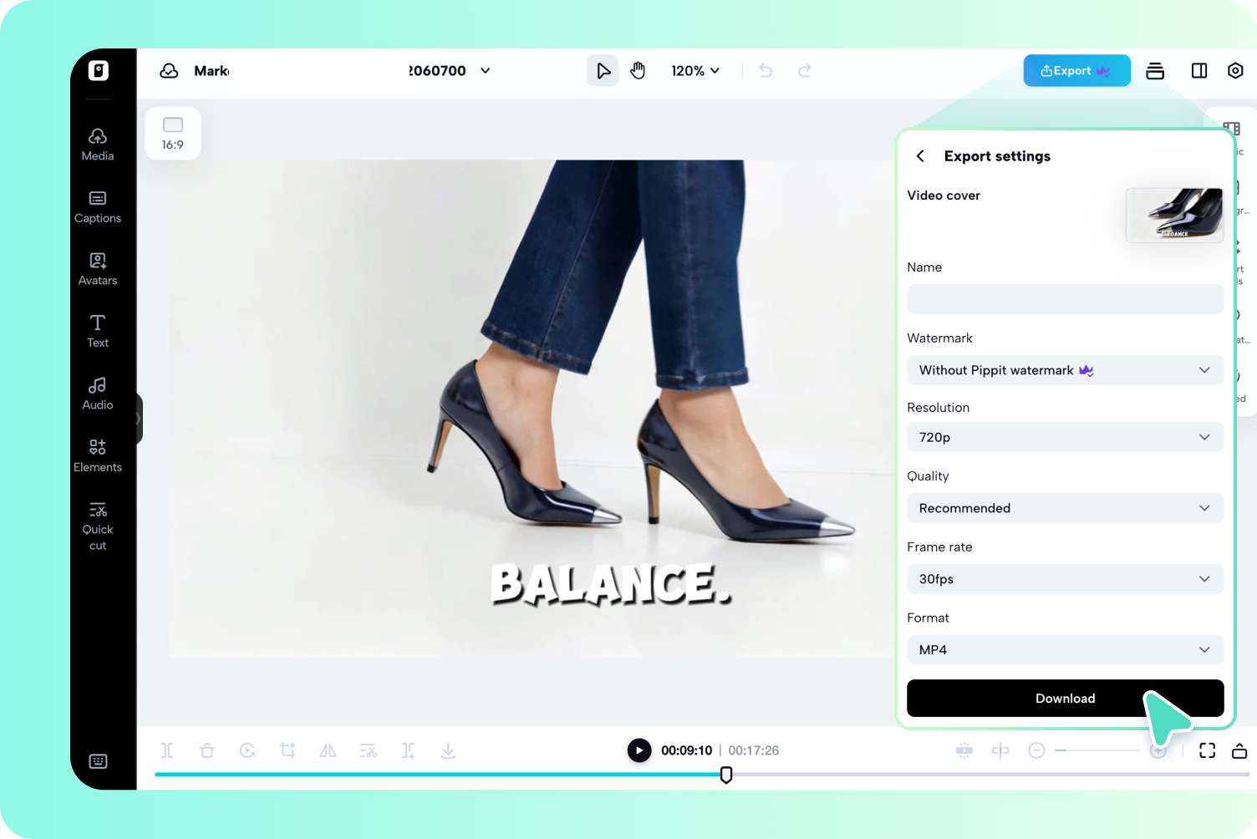The width and height of the screenshot is (1257, 839).
Task: Open the Avatars panel
Action: click(98, 269)
